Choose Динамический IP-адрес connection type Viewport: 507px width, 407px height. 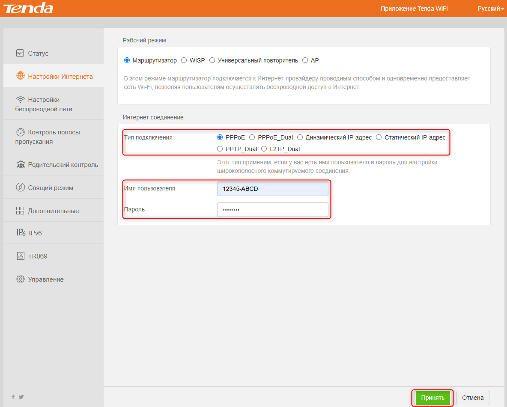click(x=300, y=137)
